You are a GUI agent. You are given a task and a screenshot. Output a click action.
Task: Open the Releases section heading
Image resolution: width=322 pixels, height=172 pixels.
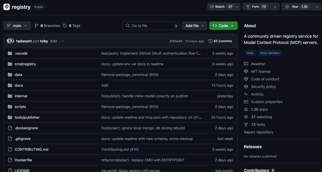click(x=253, y=147)
